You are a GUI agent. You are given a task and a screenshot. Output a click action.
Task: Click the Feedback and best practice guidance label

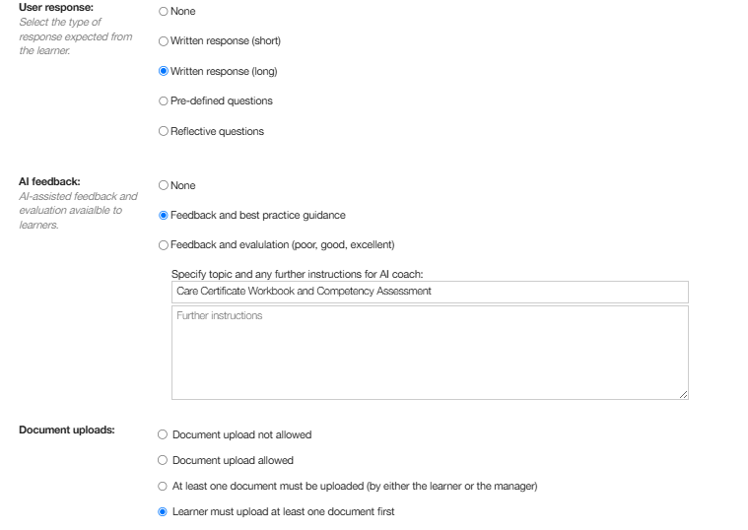[258, 215]
